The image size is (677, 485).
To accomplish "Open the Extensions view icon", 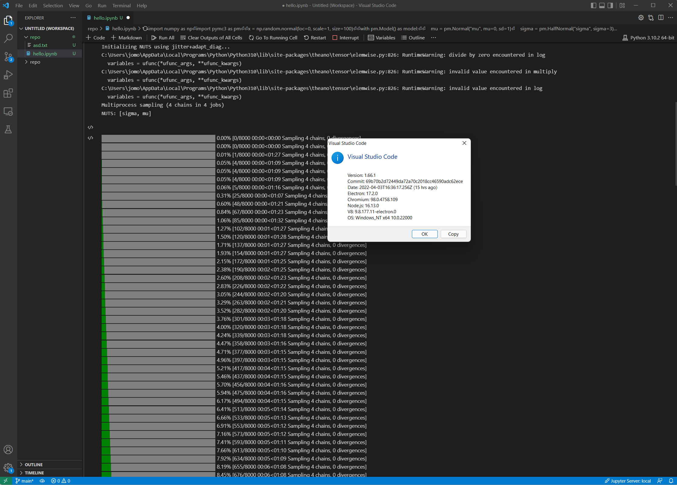I will click(8, 93).
